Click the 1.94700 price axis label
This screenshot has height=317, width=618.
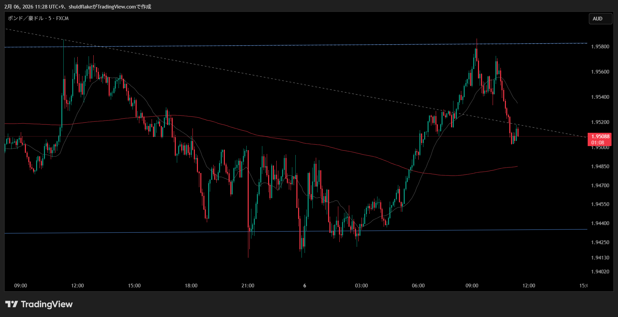coord(600,186)
